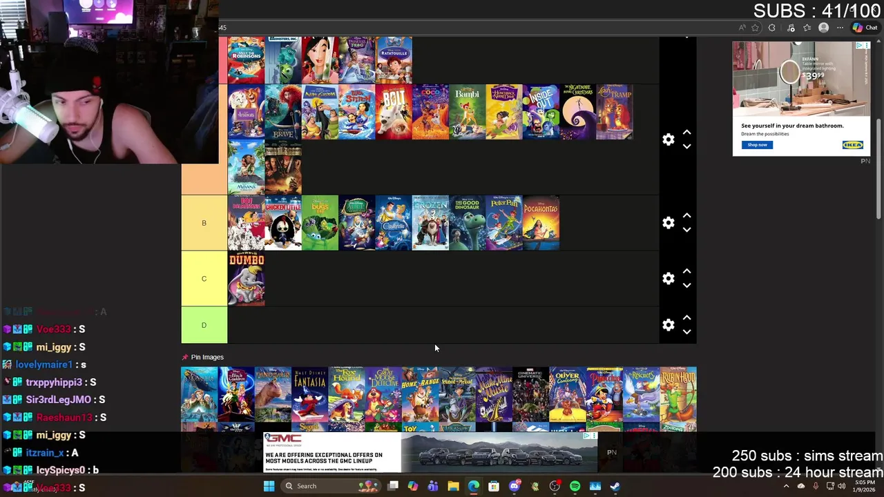The image size is (884, 497).
Task: Open Microsoft Store from the taskbar
Action: point(494,486)
